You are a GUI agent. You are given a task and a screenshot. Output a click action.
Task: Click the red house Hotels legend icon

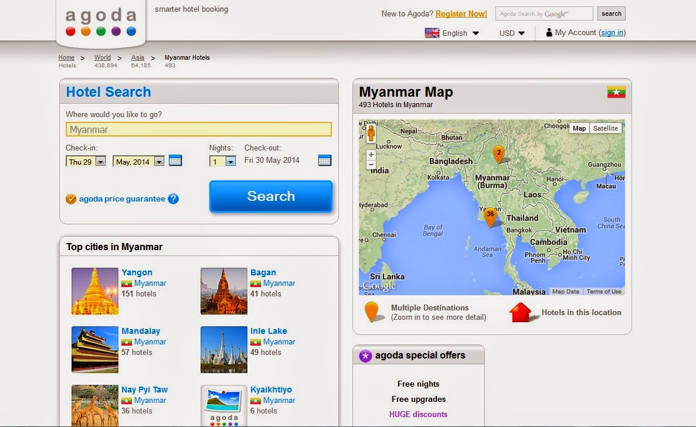(520, 312)
